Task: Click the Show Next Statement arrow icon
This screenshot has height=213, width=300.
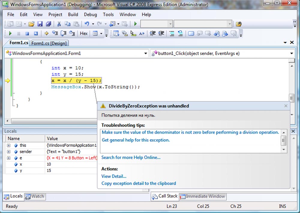Action: click(46, 34)
